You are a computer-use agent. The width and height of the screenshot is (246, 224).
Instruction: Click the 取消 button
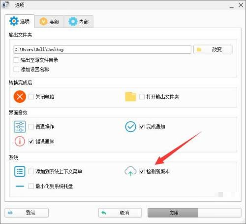pos(120,213)
